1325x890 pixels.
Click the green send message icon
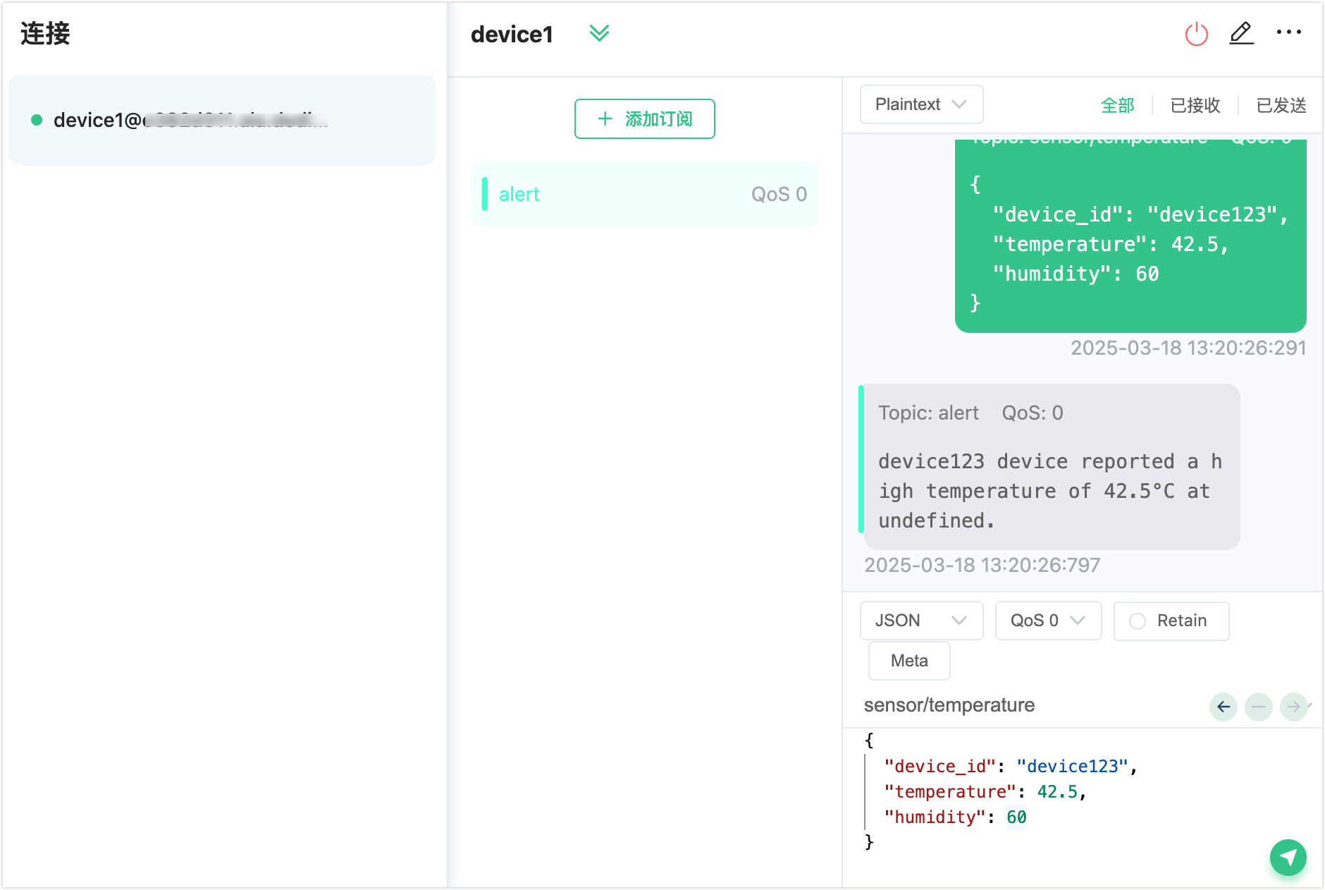tap(1288, 857)
